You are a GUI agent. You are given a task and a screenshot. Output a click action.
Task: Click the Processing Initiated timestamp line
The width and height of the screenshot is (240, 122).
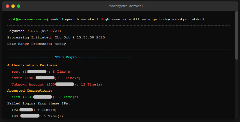tap(56, 37)
